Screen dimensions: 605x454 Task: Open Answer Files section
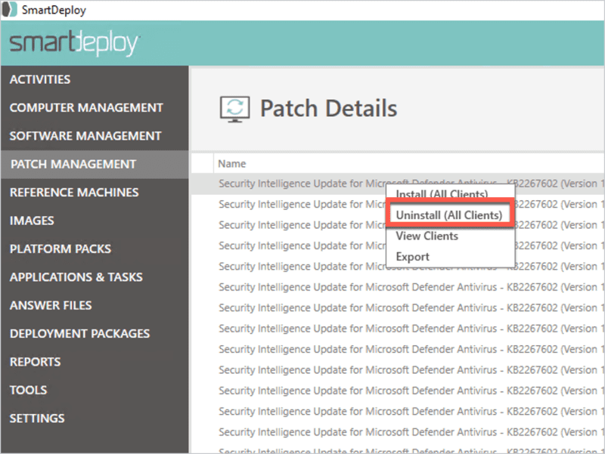(51, 305)
